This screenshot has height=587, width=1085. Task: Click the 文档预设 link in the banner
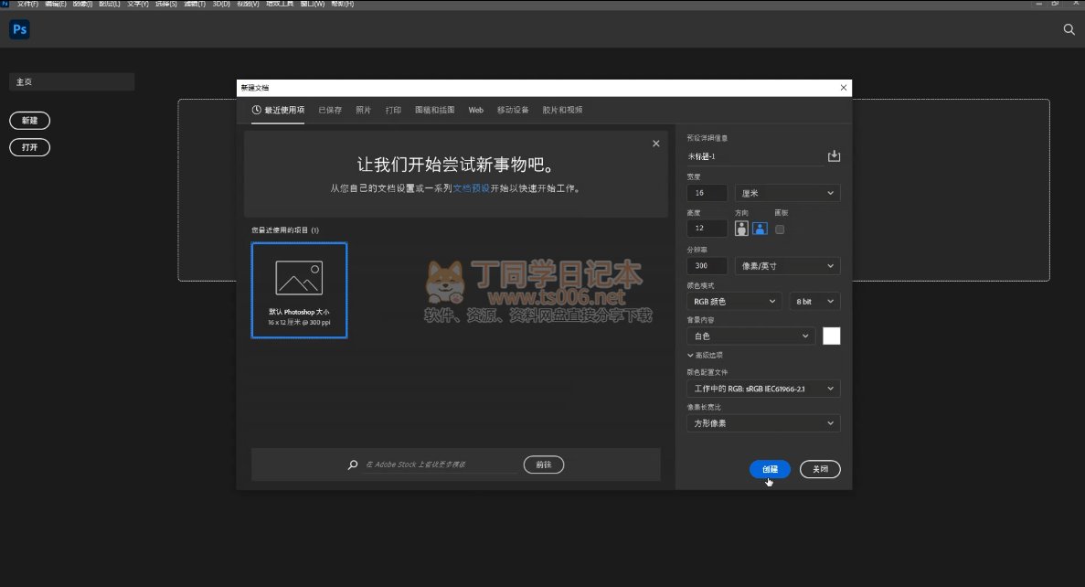tap(471, 188)
